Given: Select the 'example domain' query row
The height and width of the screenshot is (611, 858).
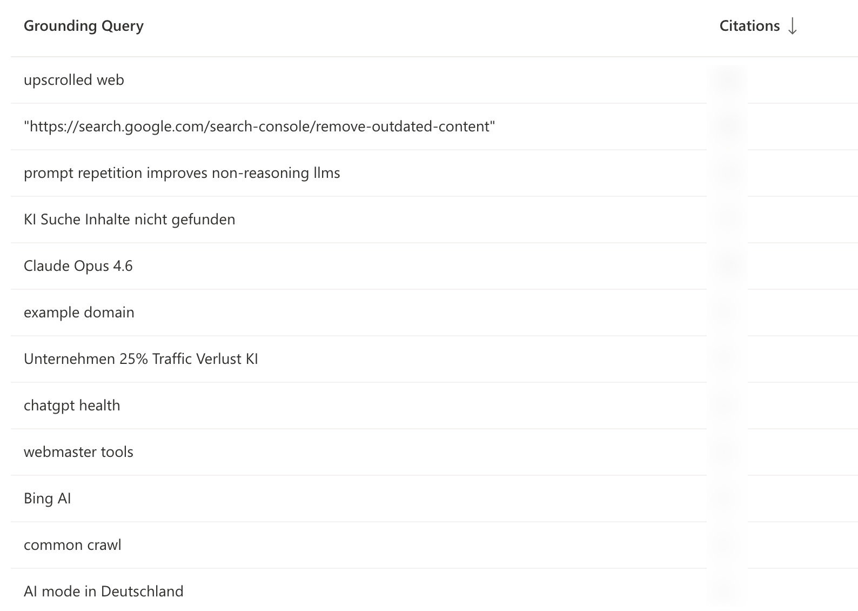Looking at the screenshot, I should pos(78,312).
